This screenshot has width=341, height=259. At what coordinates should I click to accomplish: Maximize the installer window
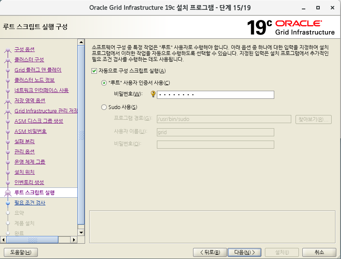(x=318, y=8)
